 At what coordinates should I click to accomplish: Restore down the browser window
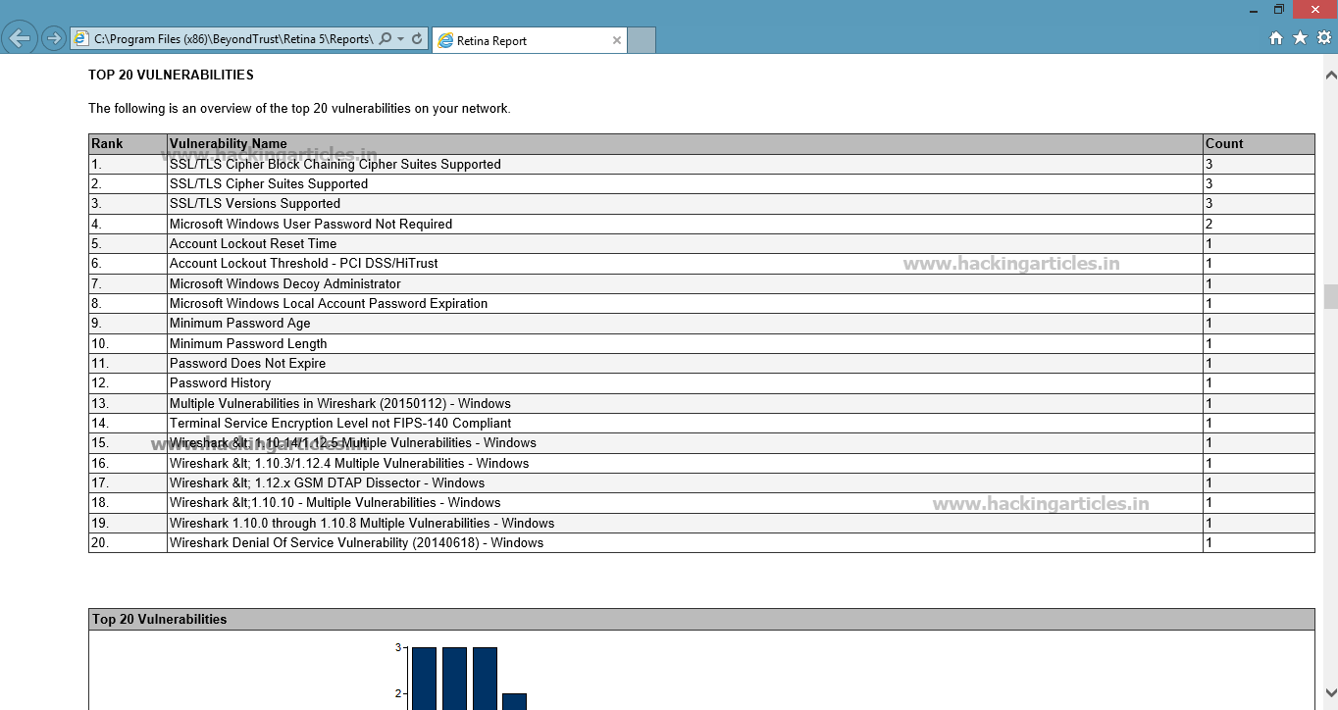point(1279,9)
